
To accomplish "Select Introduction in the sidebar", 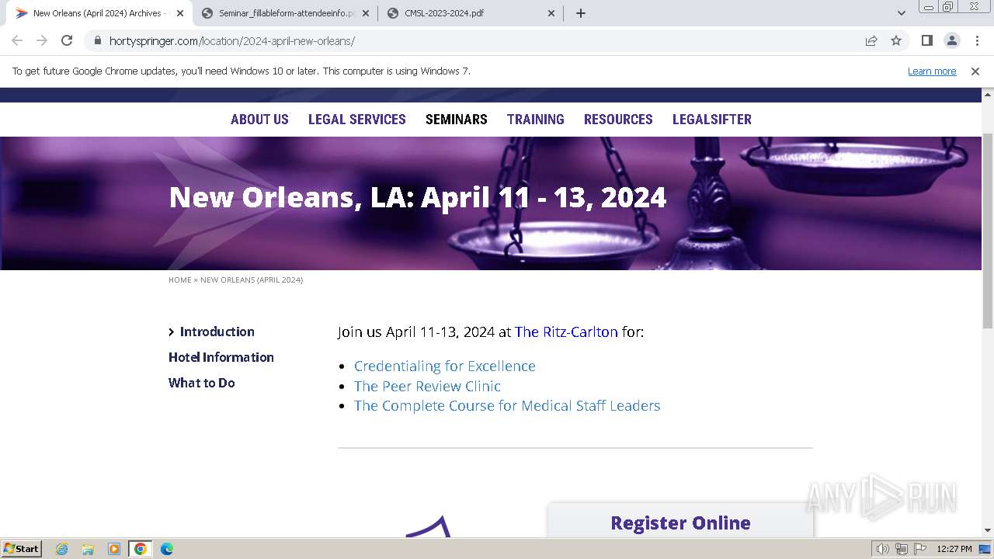I will [217, 332].
